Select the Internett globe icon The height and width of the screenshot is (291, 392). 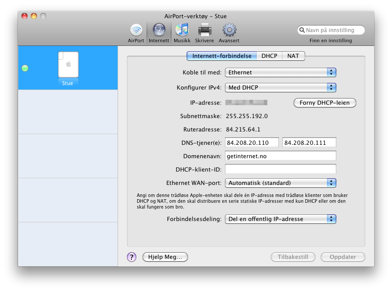click(159, 30)
